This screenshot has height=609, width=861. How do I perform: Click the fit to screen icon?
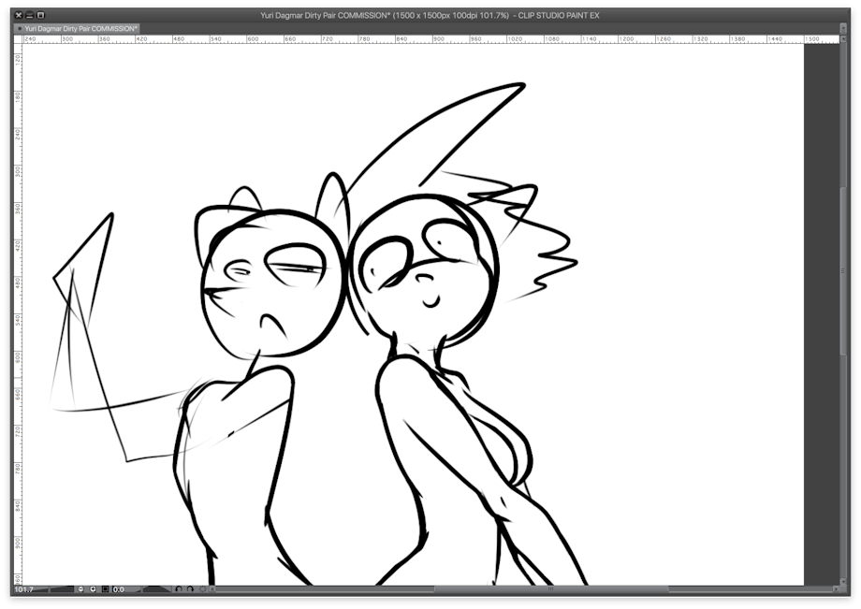pos(105,589)
